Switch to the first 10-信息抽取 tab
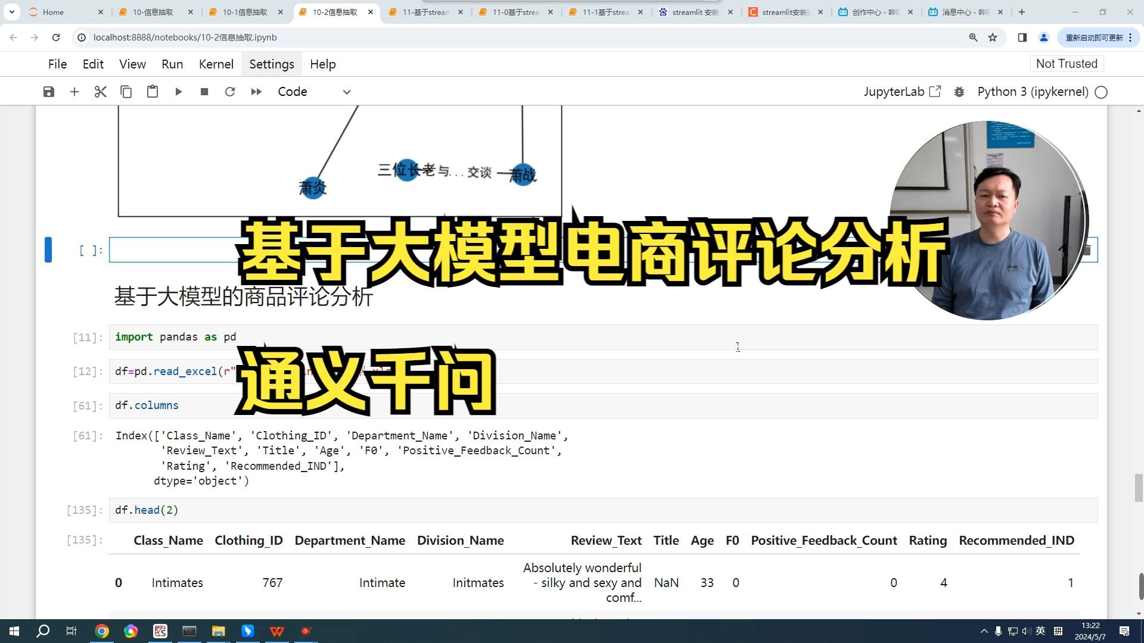Screen dimensions: 1144x643 tap(155, 12)
